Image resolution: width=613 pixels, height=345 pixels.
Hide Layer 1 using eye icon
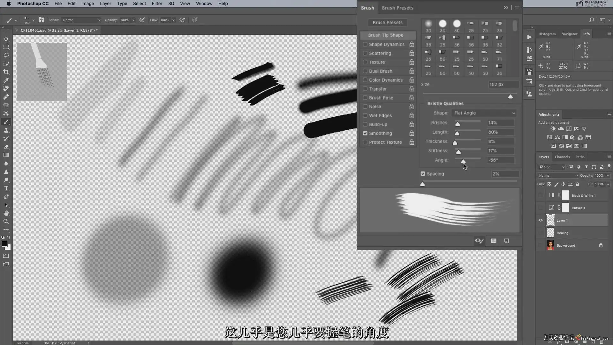[x=541, y=220]
